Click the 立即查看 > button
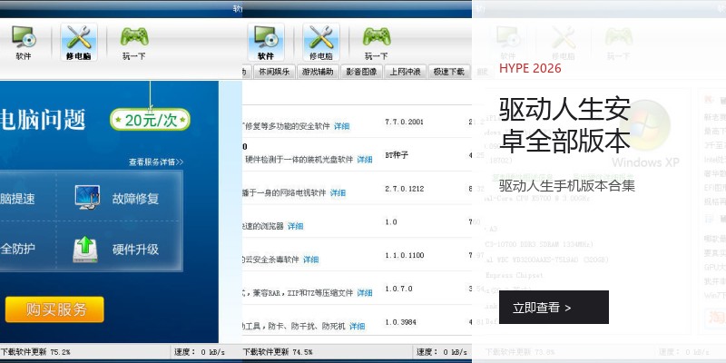This screenshot has height=363, width=726. 554,307
